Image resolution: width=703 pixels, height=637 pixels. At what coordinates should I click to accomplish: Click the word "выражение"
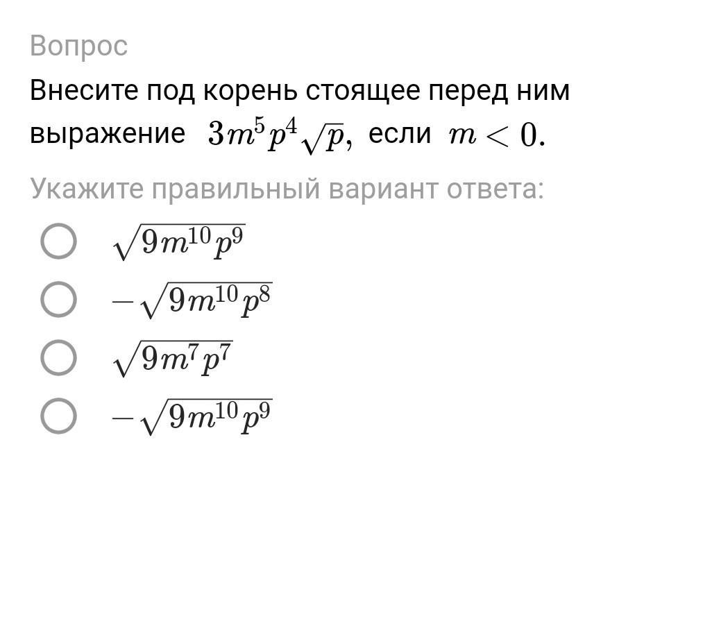[x=108, y=135]
